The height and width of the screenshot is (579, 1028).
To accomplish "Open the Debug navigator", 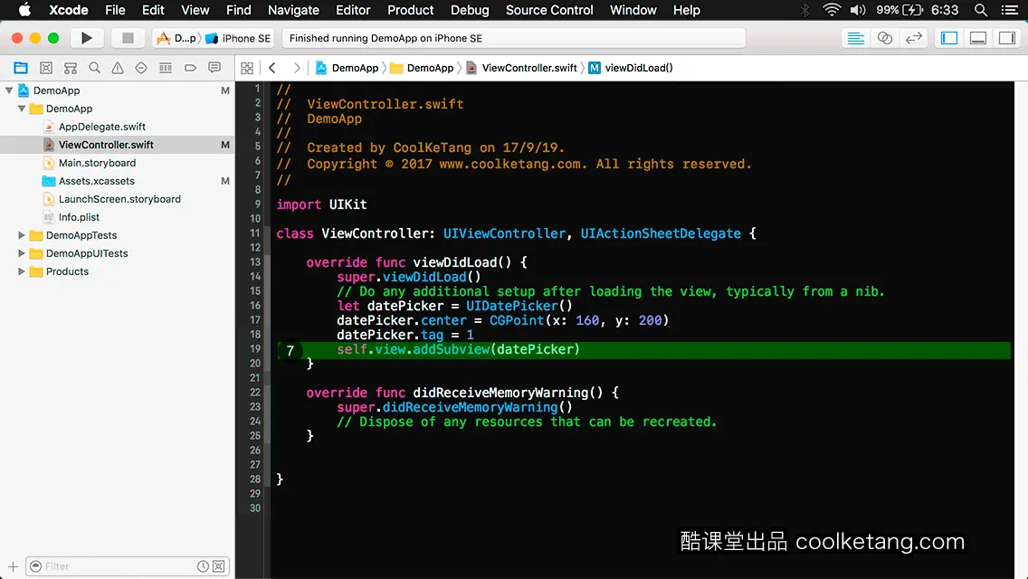I will pyautogui.click(x=166, y=68).
